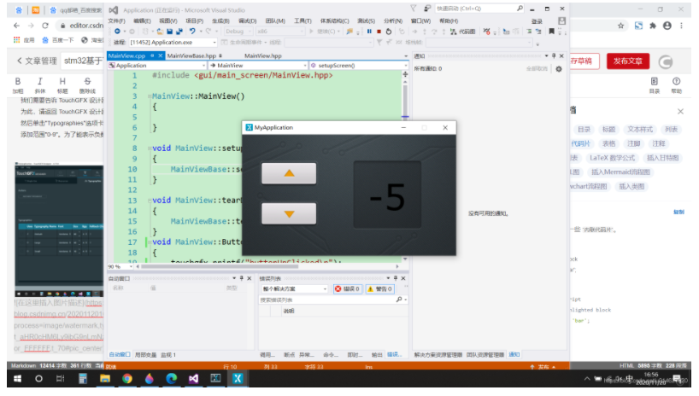The image size is (699, 396).
Task: Click the Chrome icon in taskbar
Action: pos(126,378)
